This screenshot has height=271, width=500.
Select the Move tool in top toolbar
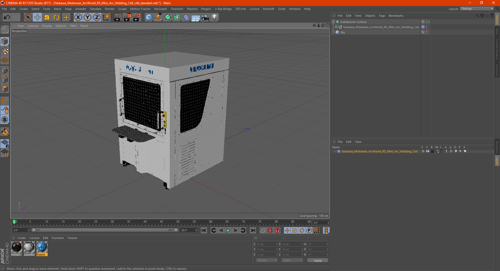pos(37,17)
